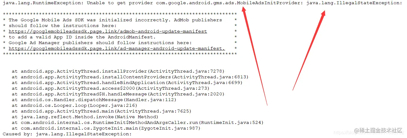Click the ZygoteInit.main stack trace line

[x=106, y=128]
